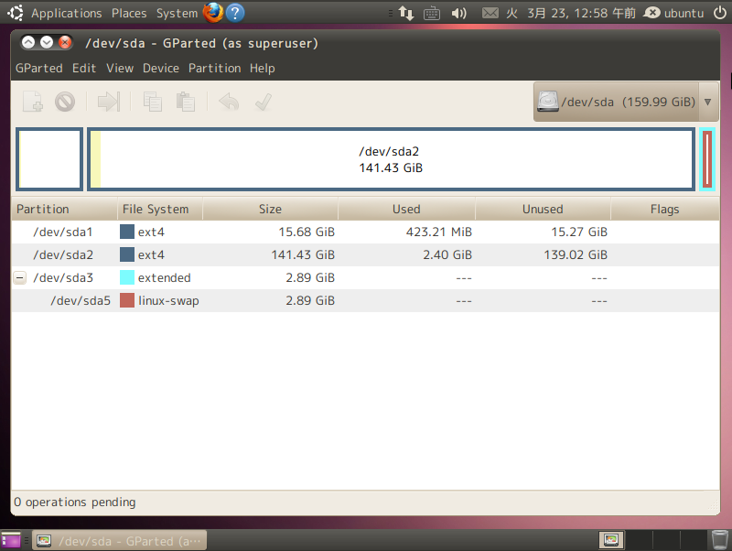Image resolution: width=732 pixels, height=551 pixels.
Task: Click the 0 operations pending status text
Action: point(75,502)
